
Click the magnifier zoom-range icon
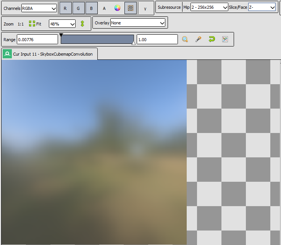click(x=185, y=39)
